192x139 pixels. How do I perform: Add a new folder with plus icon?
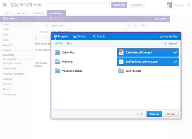(x=30, y=50)
